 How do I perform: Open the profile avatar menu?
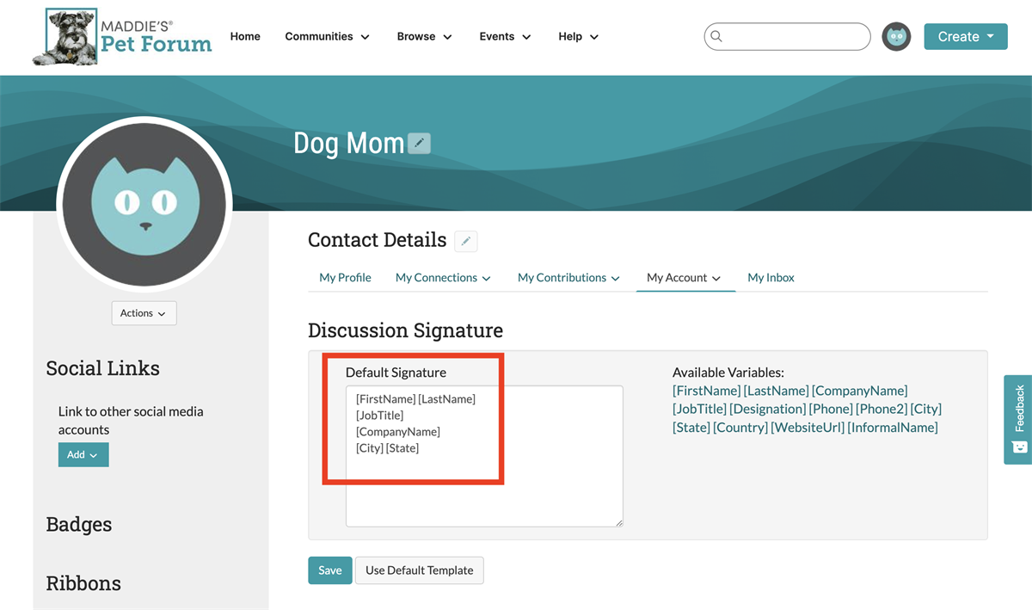pyautogui.click(x=896, y=37)
